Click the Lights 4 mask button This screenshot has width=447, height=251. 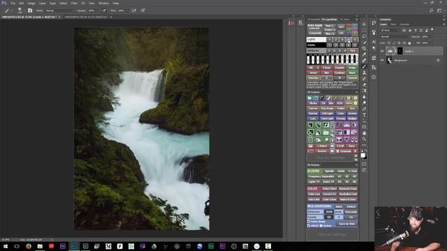tap(349, 39)
